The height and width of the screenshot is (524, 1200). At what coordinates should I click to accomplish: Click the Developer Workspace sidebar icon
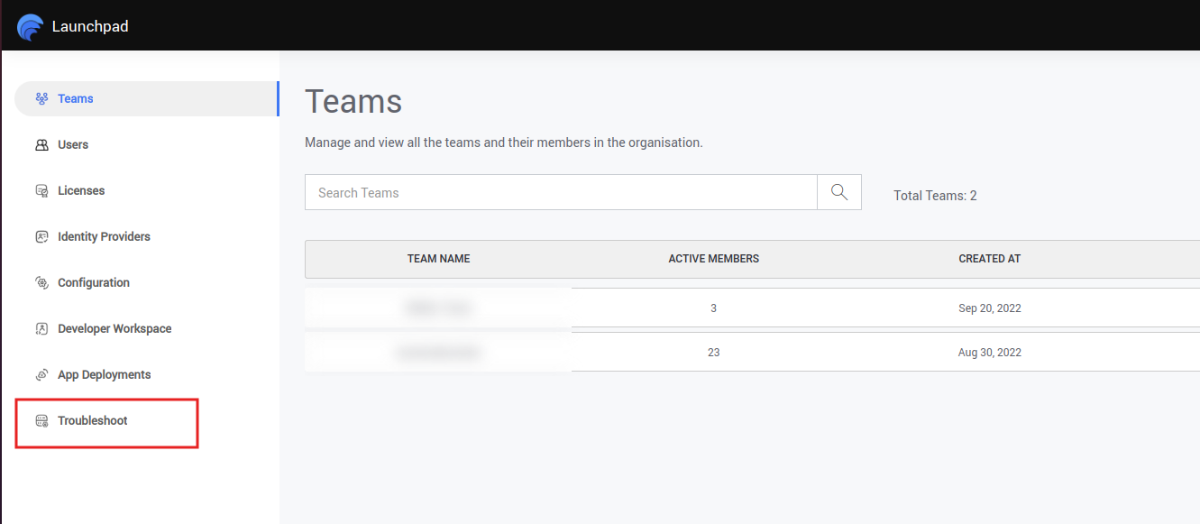[41, 329]
